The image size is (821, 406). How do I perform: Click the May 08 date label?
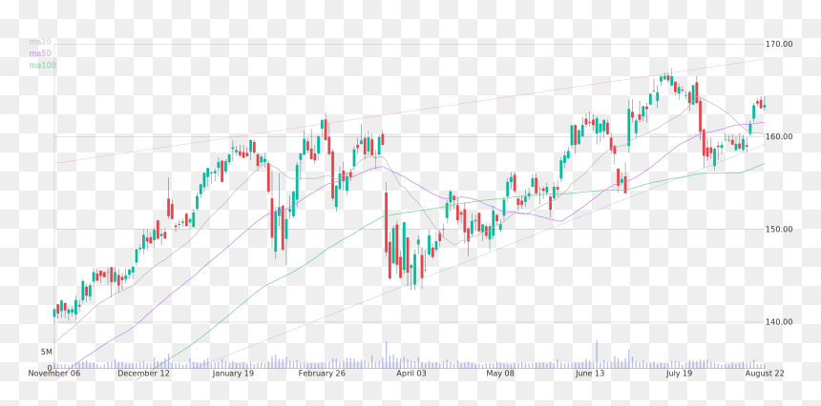[x=501, y=374]
